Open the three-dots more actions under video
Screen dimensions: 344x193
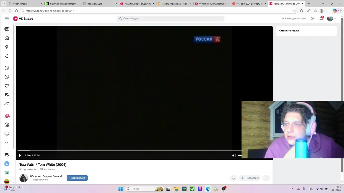(x=266, y=178)
